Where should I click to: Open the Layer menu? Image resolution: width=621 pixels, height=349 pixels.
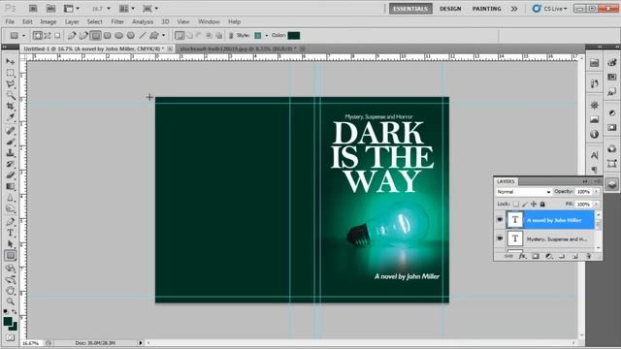72,21
